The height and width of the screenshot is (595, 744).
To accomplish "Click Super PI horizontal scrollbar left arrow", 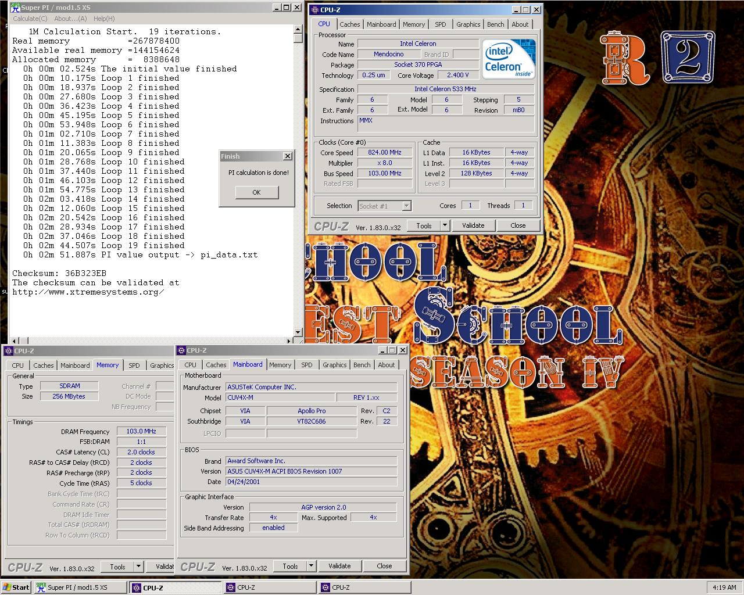I will (14, 341).
